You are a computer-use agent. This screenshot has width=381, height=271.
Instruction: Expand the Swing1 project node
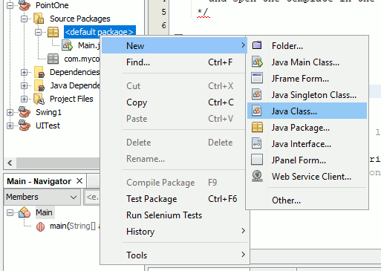click(10, 112)
